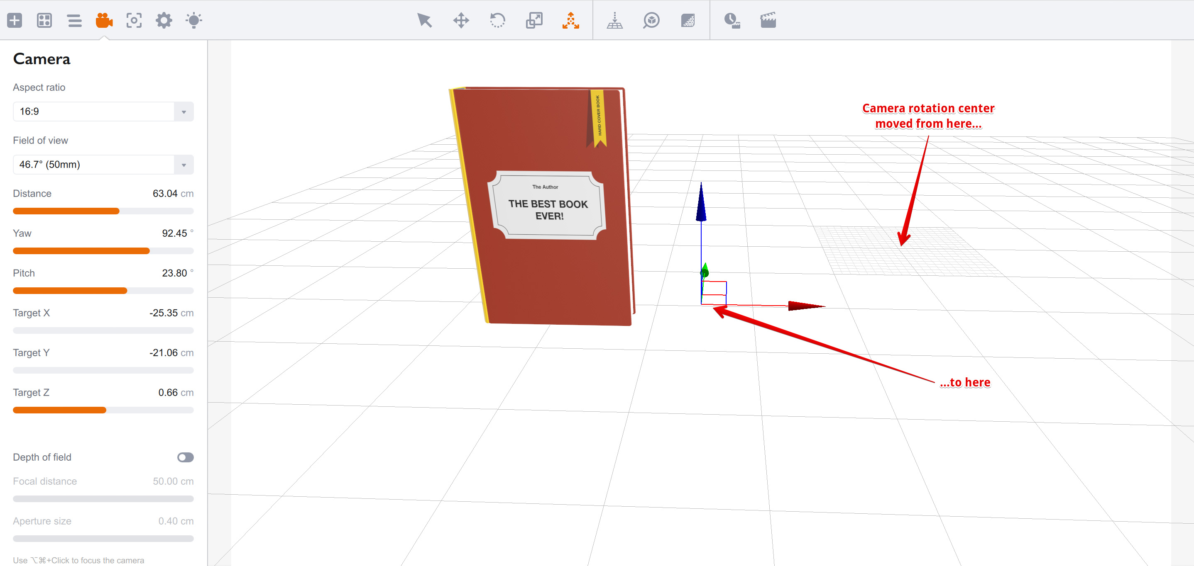Image resolution: width=1194 pixels, height=566 pixels.
Task: Adjust the Pitch slider
Action: 103,291
